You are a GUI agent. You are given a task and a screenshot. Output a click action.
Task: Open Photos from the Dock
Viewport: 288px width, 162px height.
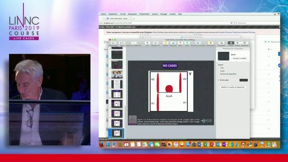click(x=170, y=144)
